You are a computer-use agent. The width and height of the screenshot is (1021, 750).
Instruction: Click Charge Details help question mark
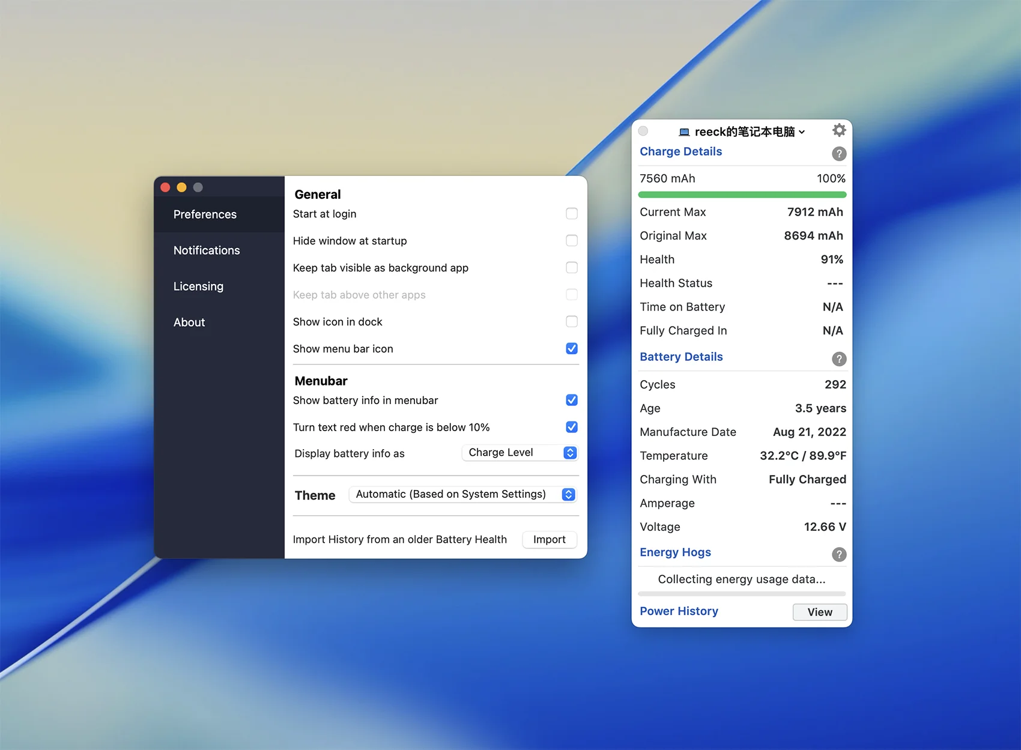[838, 154]
